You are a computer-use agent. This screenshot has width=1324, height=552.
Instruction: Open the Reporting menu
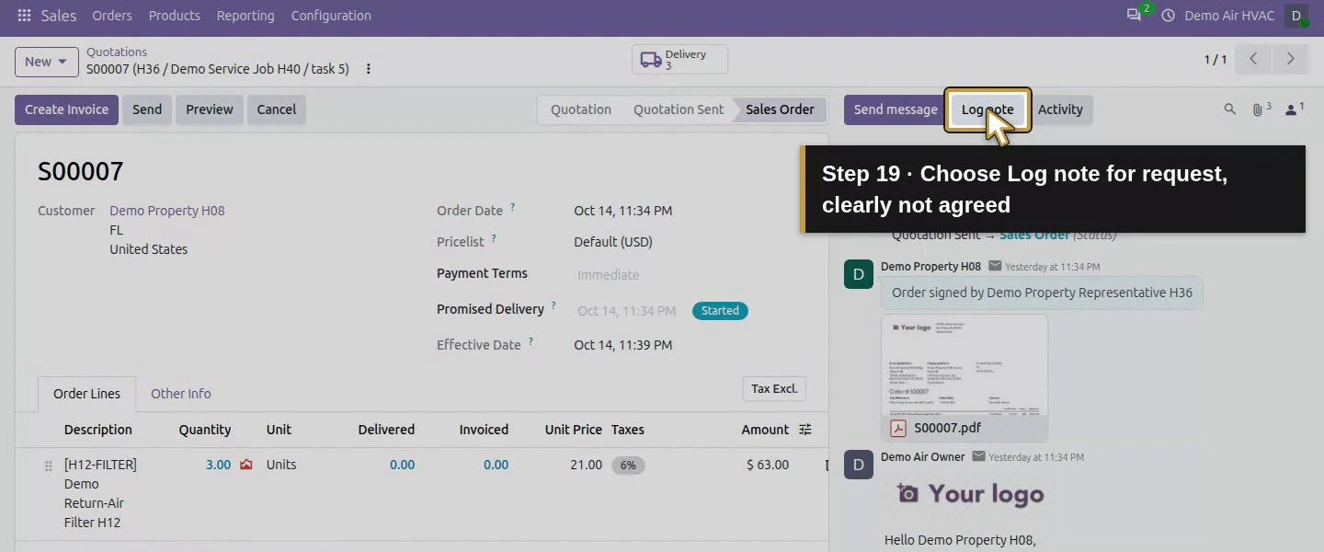pyautogui.click(x=245, y=16)
